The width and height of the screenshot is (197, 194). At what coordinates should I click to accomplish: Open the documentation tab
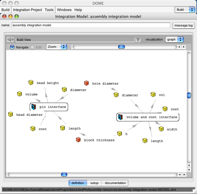click(115, 183)
